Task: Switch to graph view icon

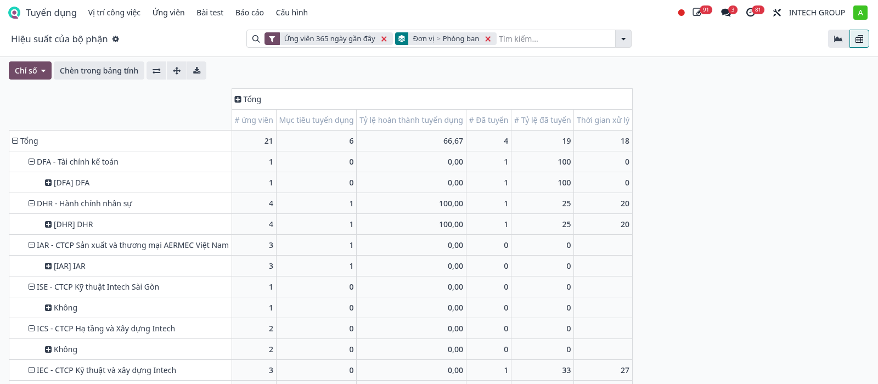Action: point(838,39)
